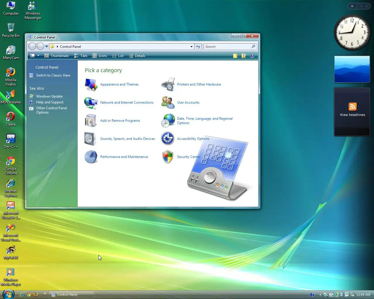Open the Mozilla Firefox desktop icon

point(11,72)
